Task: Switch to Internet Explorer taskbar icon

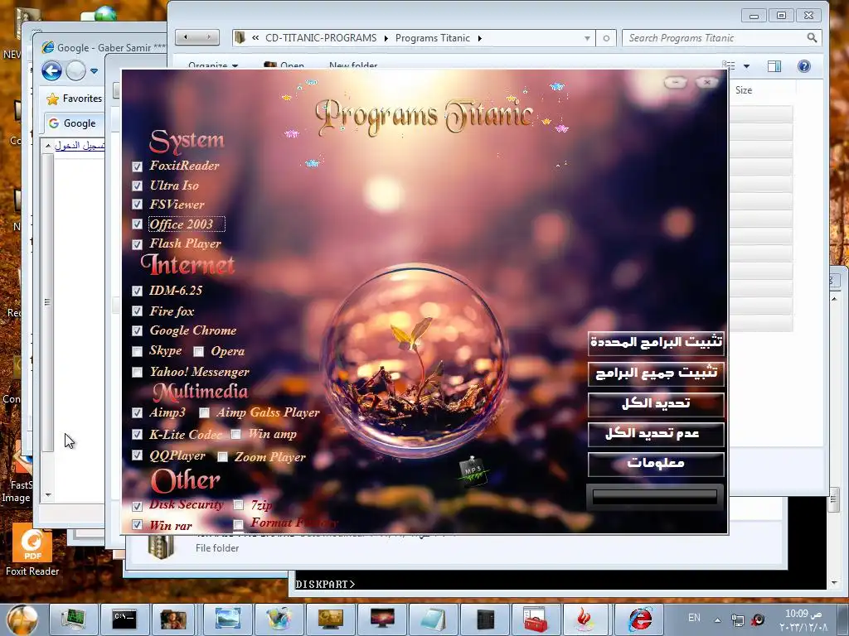Action: (639, 619)
